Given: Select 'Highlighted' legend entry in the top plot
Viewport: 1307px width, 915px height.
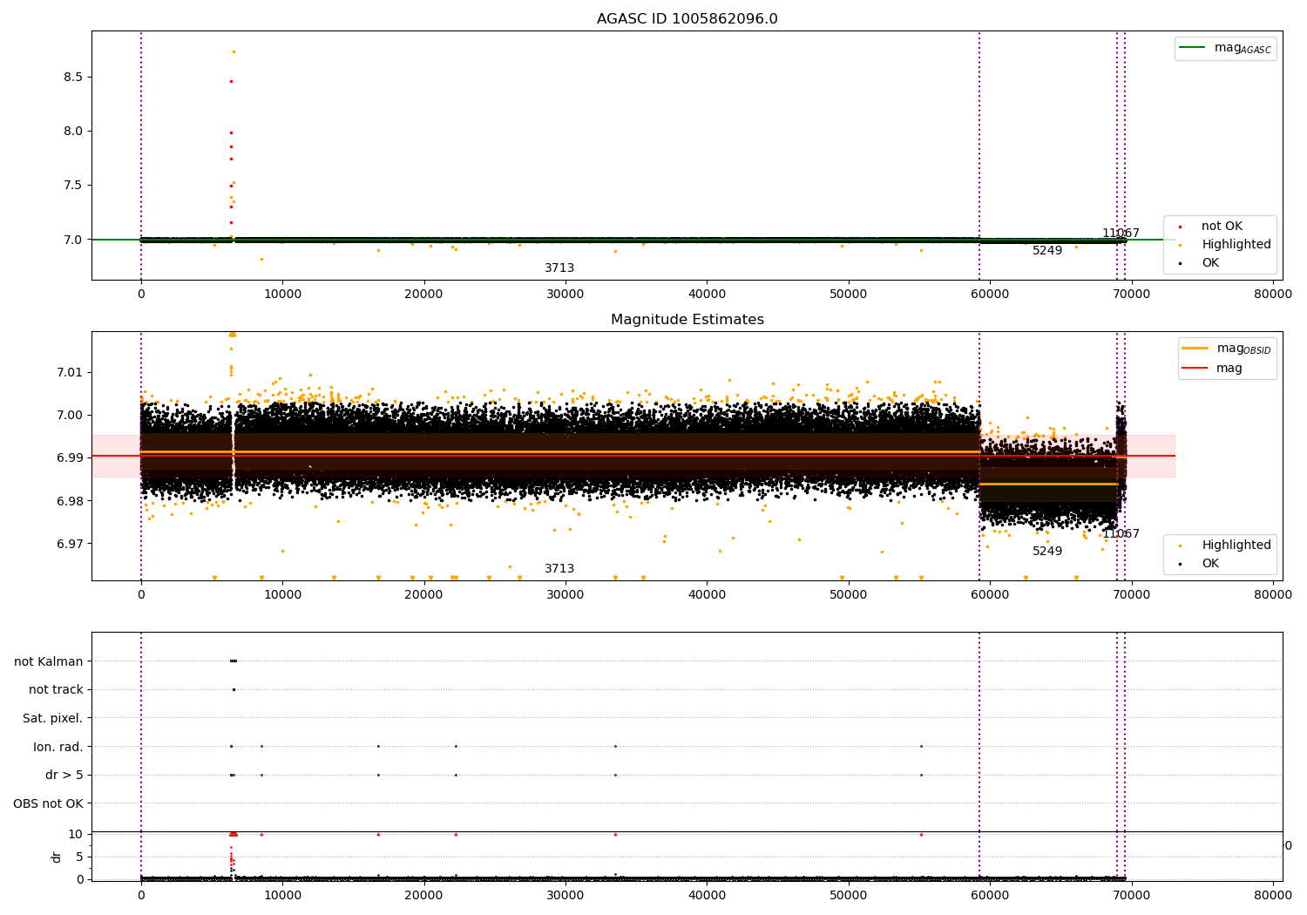Looking at the screenshot, I should (x=1236, y=245).
